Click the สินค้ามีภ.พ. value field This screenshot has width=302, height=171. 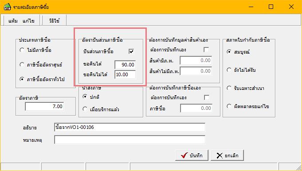point(196,60)
